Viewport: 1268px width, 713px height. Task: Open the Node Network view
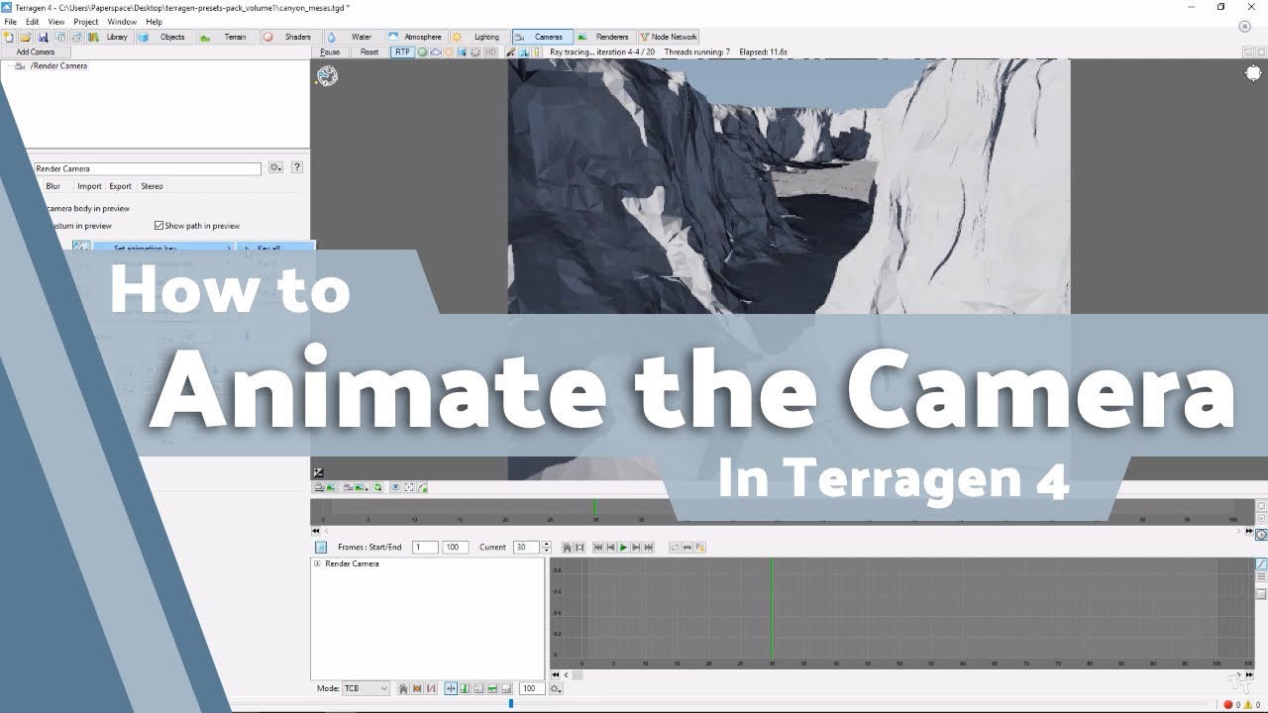coord(670,37)
